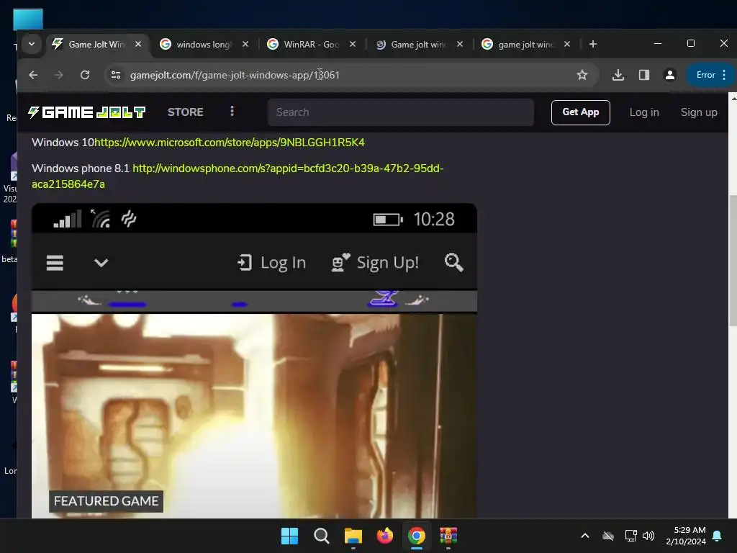Open Chrome profile menu
The image size is (737, 553).
click(670, 75)
